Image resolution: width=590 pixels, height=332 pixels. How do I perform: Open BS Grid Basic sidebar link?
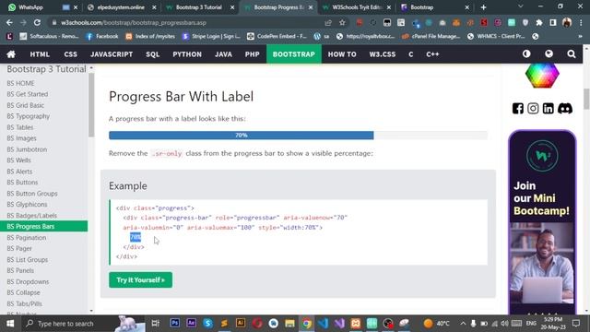point(26,105)
